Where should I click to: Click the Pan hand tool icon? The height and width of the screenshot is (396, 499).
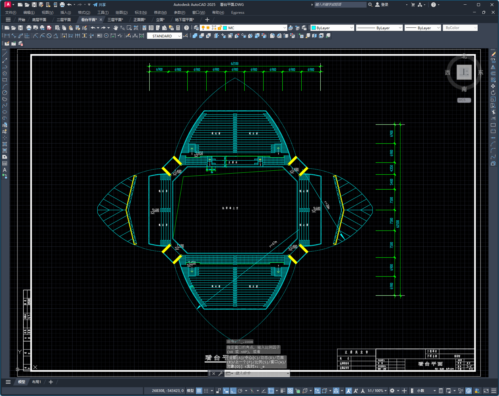click(116, 28)
